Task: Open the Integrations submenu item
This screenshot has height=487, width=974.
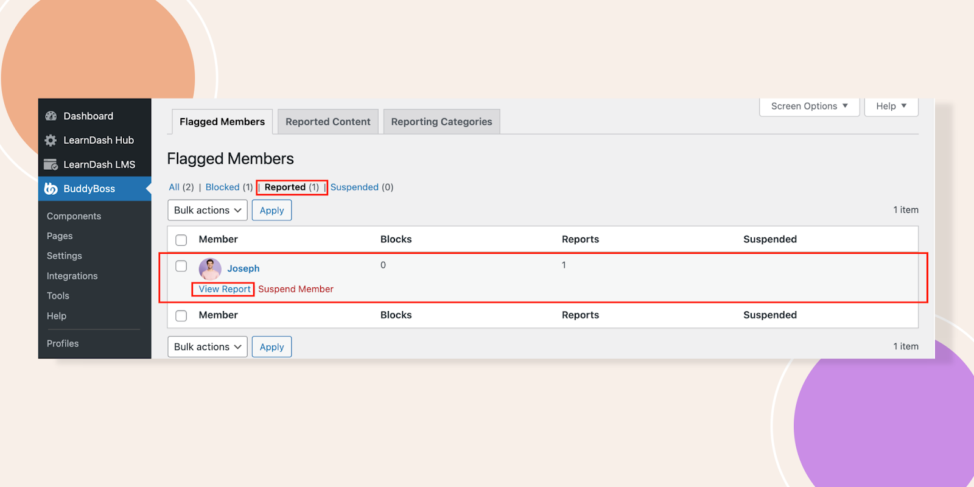Action: click(x=72, y=276)
